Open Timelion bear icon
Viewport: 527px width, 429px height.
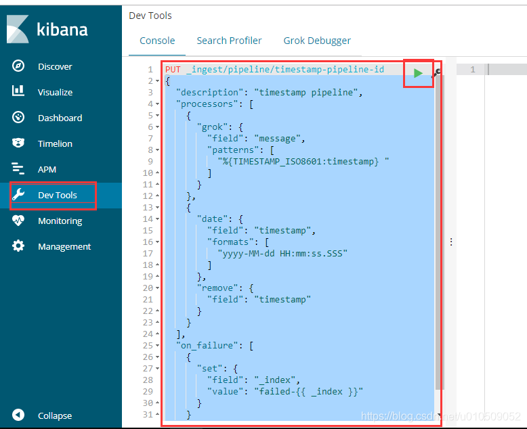coord(18,143)
